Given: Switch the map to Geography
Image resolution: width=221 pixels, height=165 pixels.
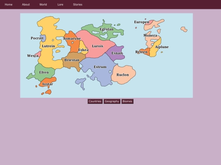Looking at the screenshot, I should pos(112,101).
